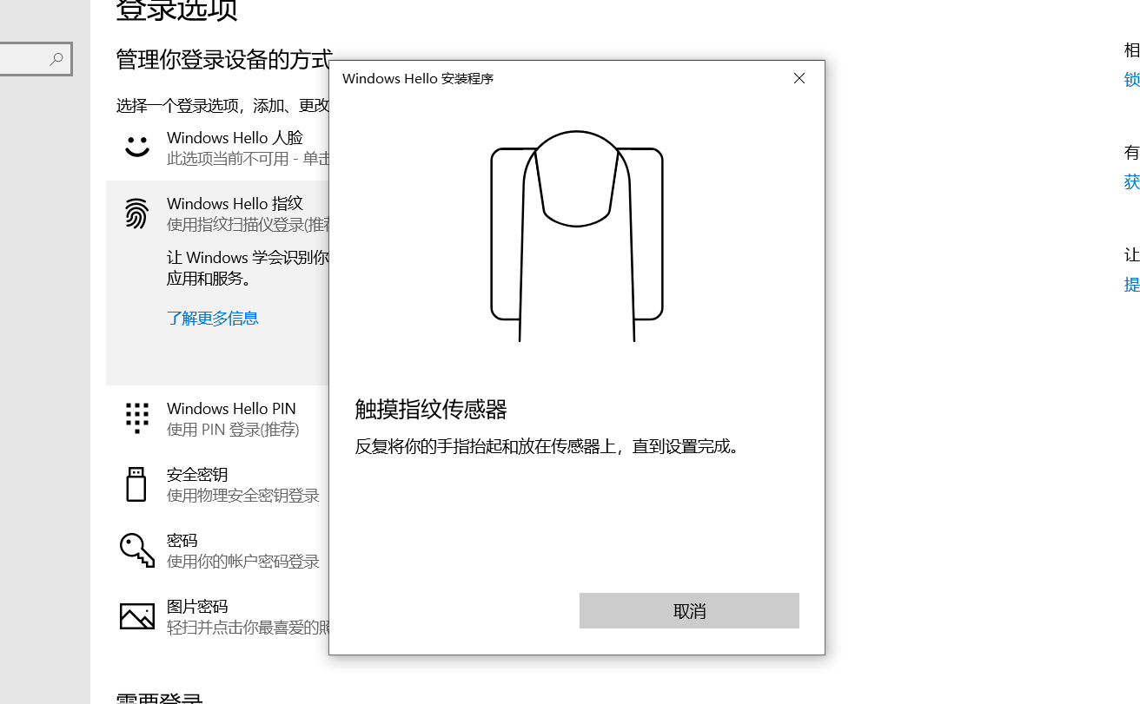This screenshot has height=704, width=1140.
Task: Close the Windows Hello 安装程序 dialog
Action: tap(799, 78)
